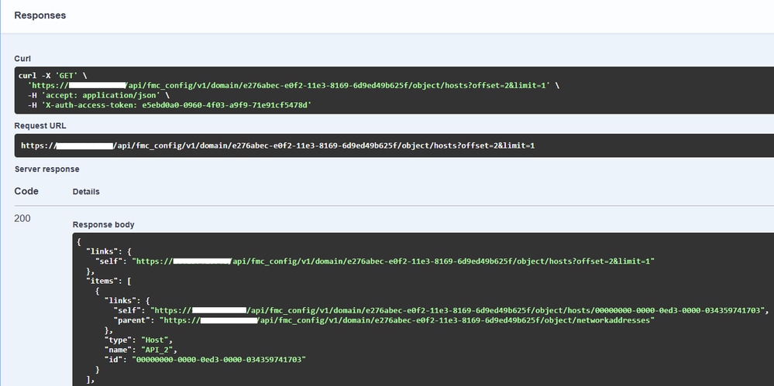This screenshot has height=386, width=774.
Task: Click the "parent" networkaddresses URL line
Action: click(384, 320)
